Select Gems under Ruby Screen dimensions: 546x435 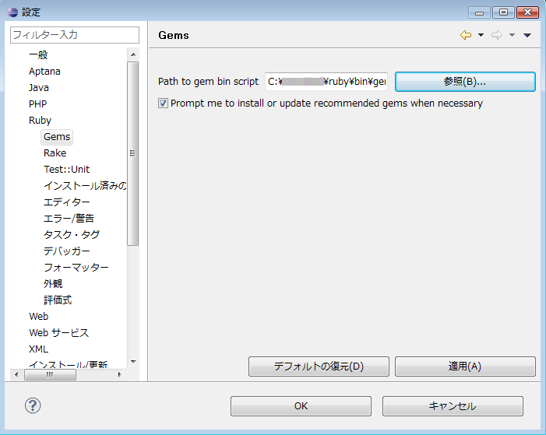point(57,137)
